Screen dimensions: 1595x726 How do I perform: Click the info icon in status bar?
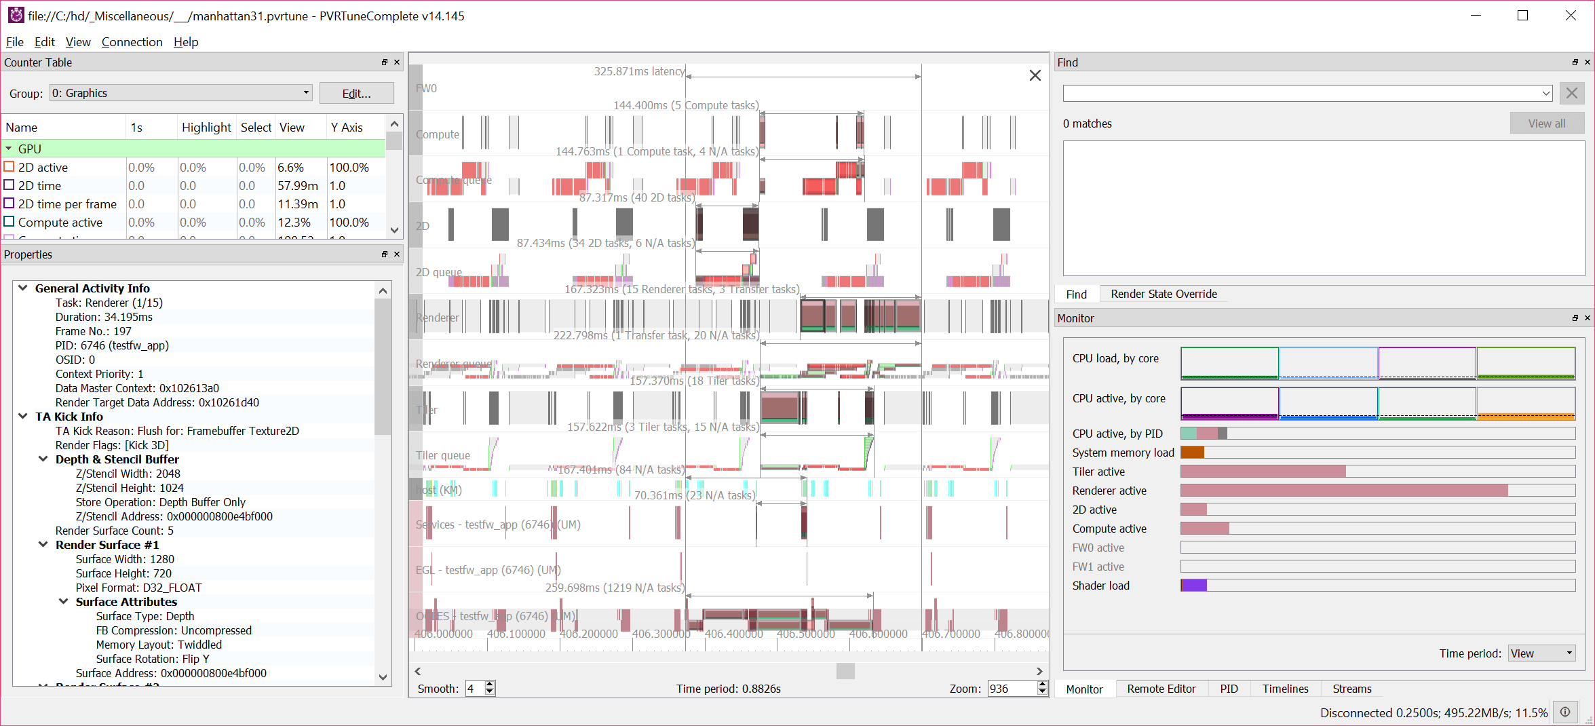(1565, 712)
